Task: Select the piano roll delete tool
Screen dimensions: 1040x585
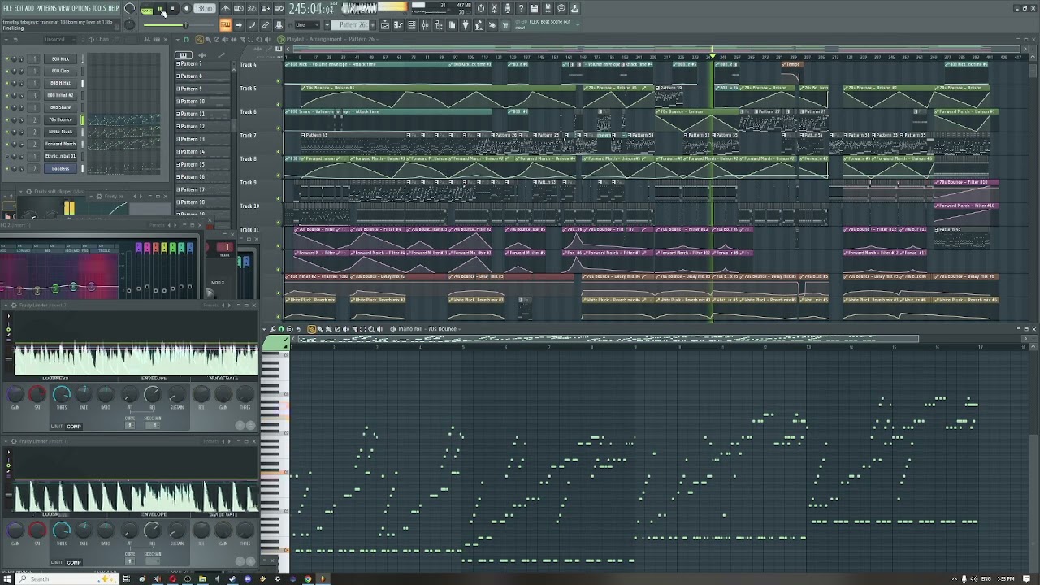Action: [x=337, y=329]
